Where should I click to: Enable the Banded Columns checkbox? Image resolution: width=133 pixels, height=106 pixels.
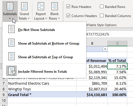coord(102,16)
